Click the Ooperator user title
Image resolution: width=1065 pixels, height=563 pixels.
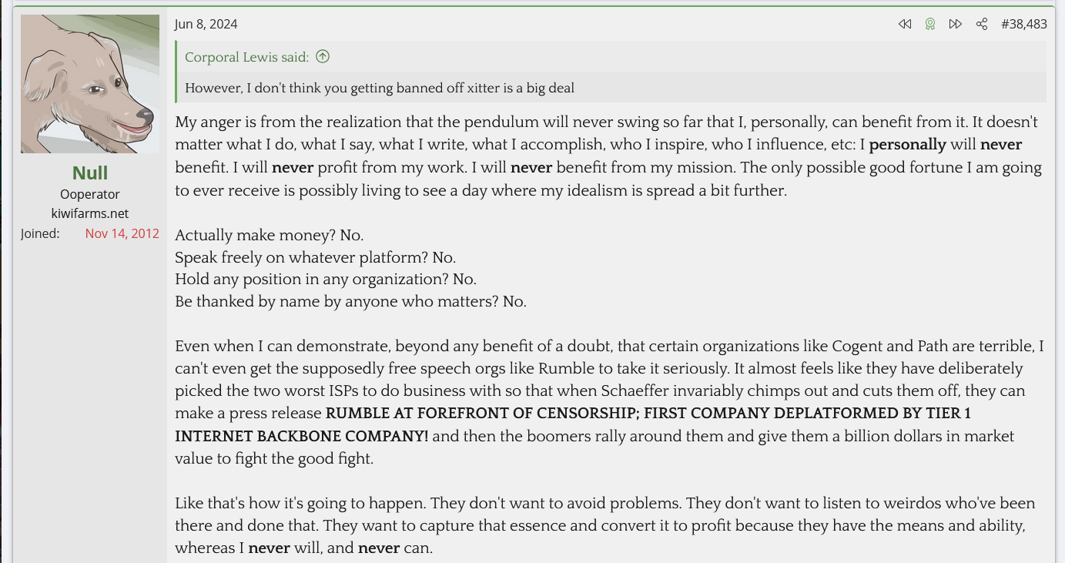pos(90,194)
